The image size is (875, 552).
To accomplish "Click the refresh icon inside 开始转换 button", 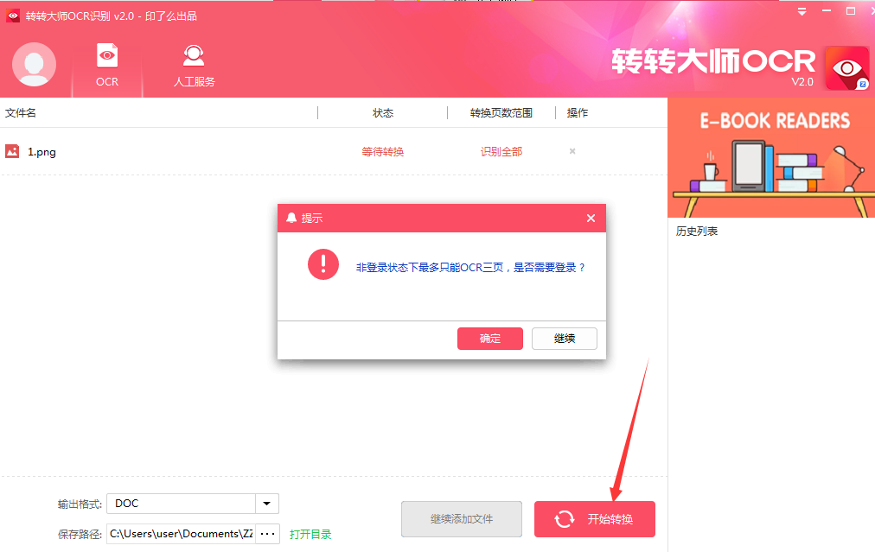I will 563,518.
